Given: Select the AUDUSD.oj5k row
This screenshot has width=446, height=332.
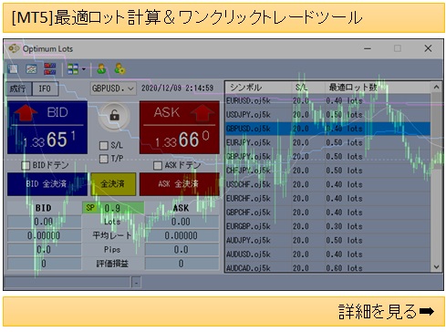Looking at the screenshot, I should 327,254.
